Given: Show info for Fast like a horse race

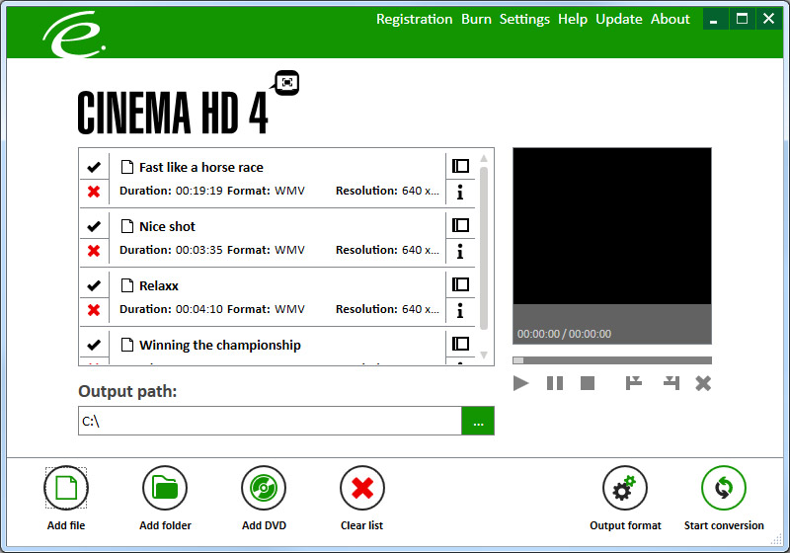Looking at the screenshot, I should click(x=460, y=192).
